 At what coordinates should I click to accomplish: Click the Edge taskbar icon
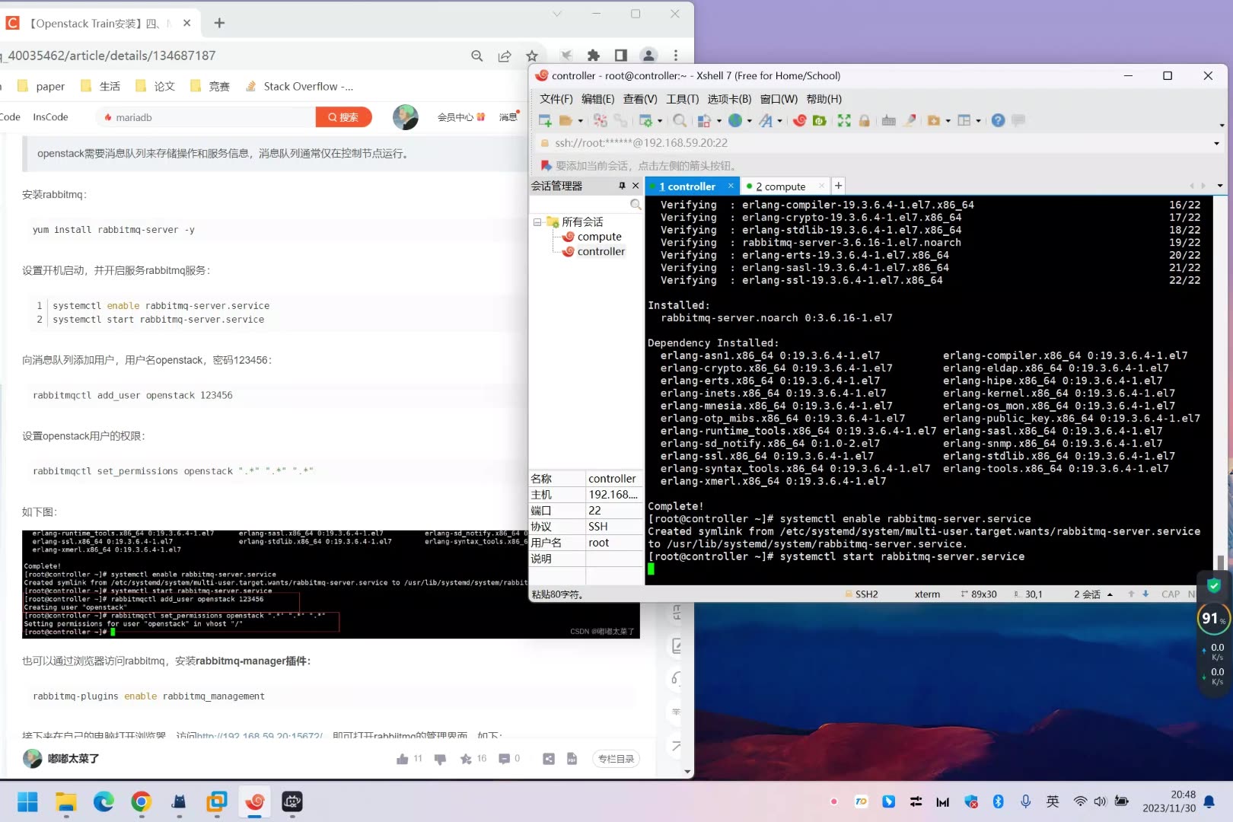[104, 801]
